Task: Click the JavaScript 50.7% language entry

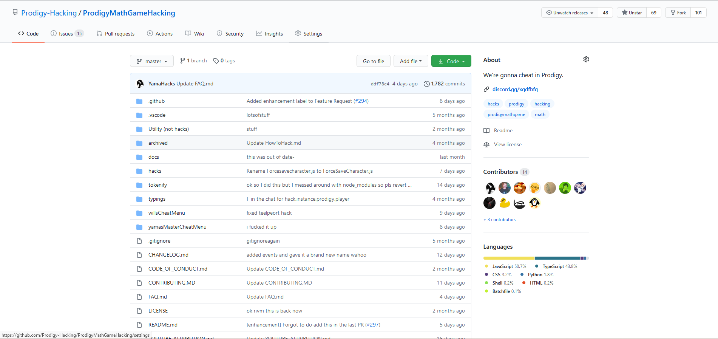Action: tap(505, 266)
